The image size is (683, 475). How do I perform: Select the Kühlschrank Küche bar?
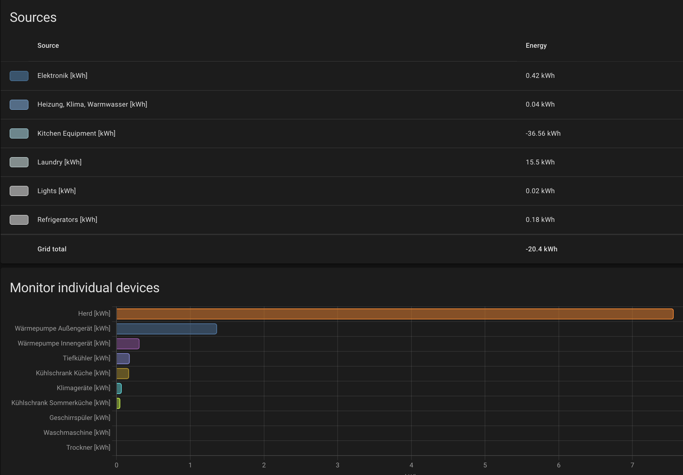click(x=123, y=373)
